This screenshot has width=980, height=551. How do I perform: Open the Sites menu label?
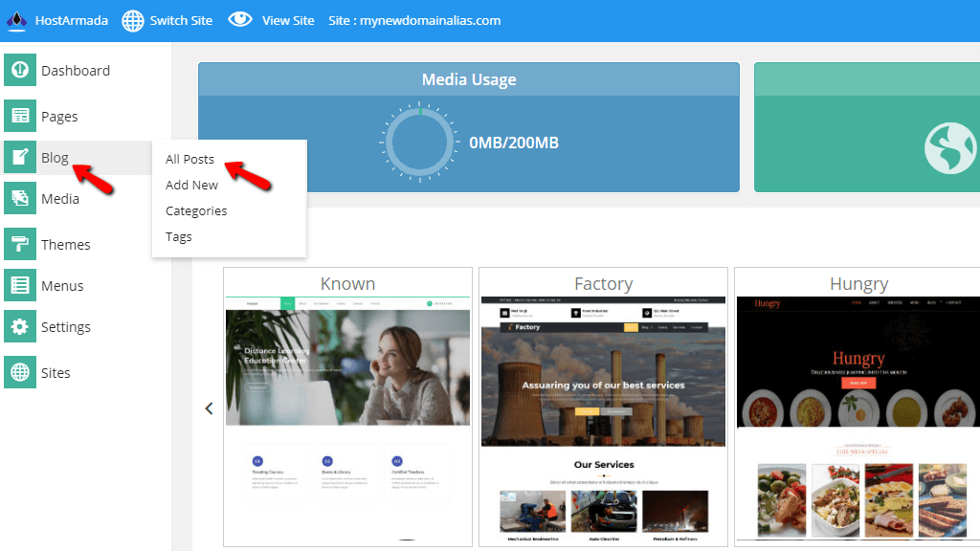pyautogui.click(x=56, y=373)
